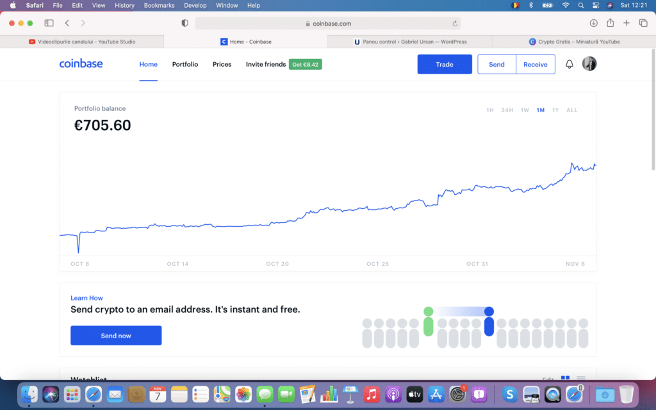Open the Coinbase profile avatar menu
The image size is (656, 410).
pyautogui.click(x=589, y=63)
